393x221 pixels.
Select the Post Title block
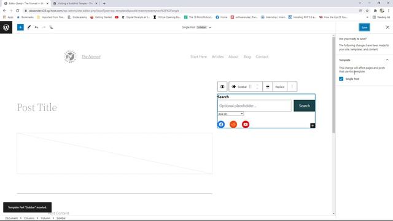pos(37,107)
